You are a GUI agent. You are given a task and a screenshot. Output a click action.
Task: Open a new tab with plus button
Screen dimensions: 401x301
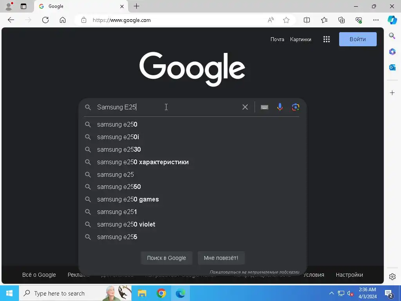137,6
